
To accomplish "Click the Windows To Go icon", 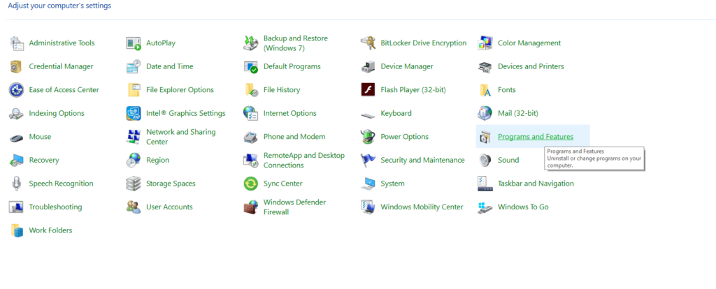I will (485, 207).
